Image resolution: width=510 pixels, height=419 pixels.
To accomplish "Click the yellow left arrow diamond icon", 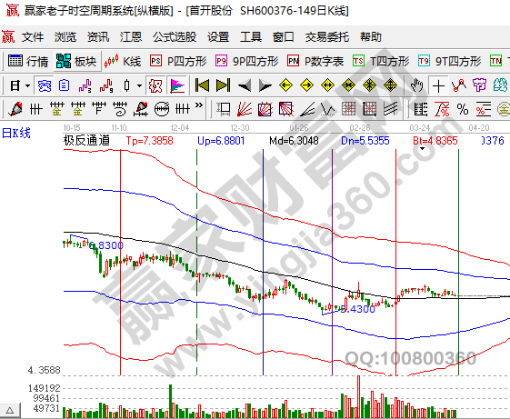I will coord(285,85).
